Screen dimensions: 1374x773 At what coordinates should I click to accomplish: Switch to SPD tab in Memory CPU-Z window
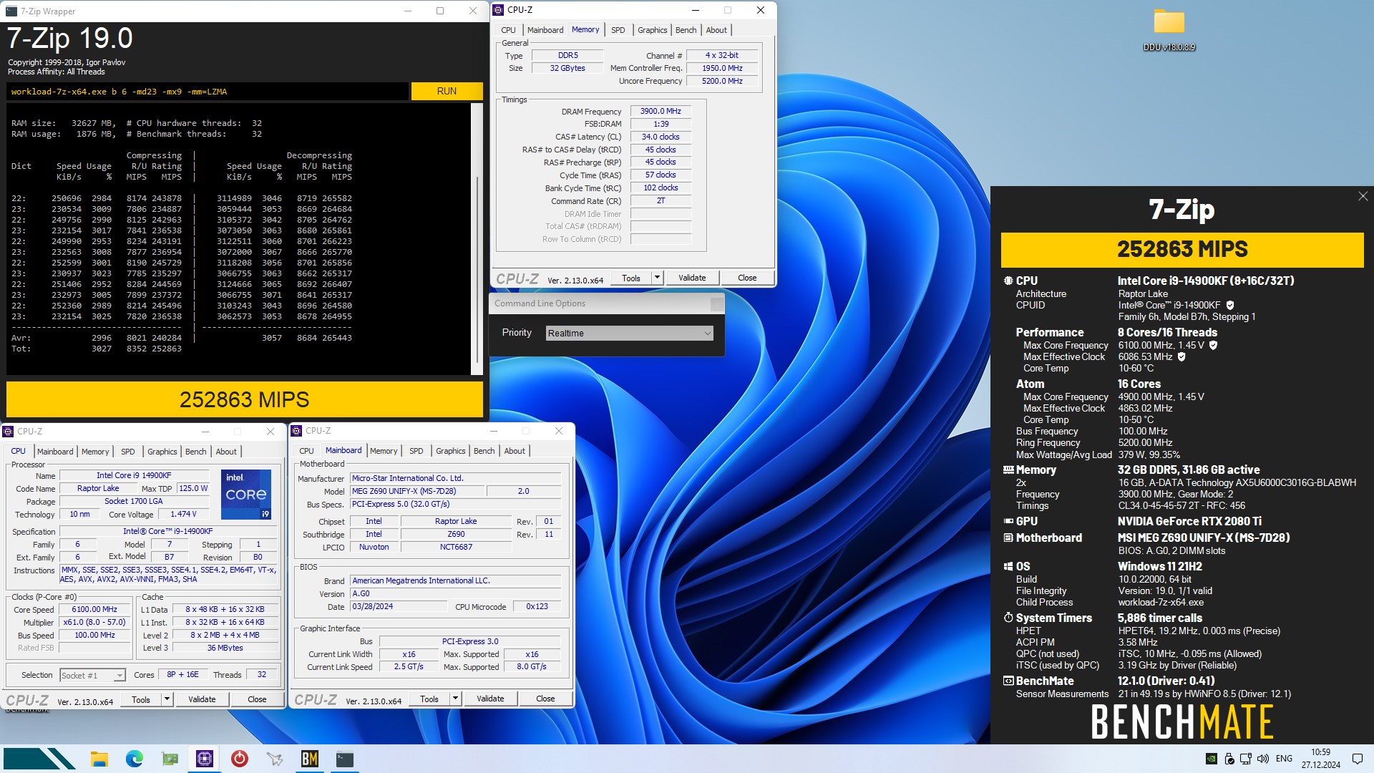pos(618,30)
